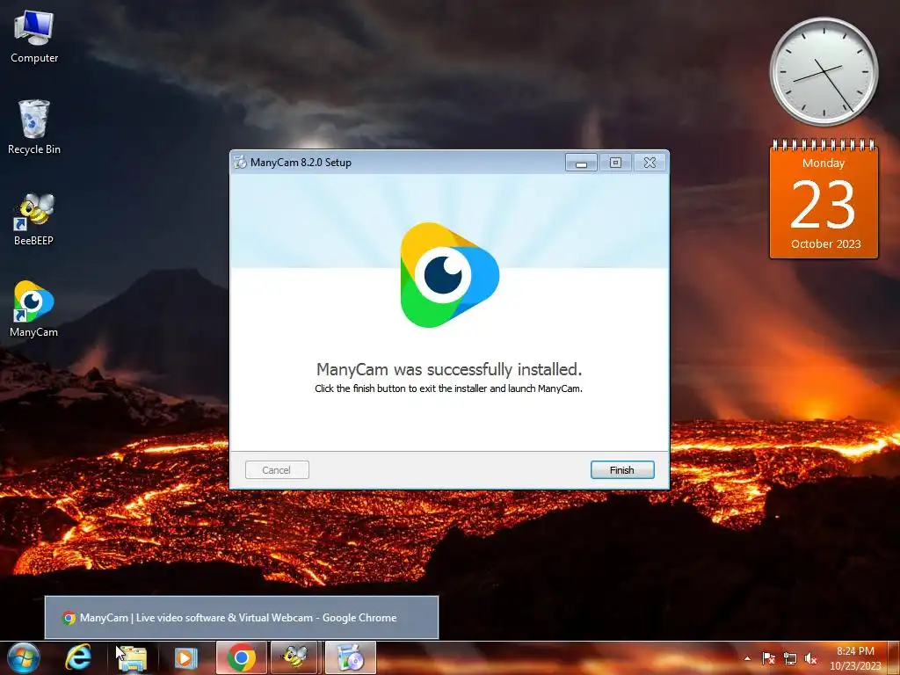900x675 pixels.
Task: Maximize the ManyCam Setup window
Action: click(x=615, y=163)
